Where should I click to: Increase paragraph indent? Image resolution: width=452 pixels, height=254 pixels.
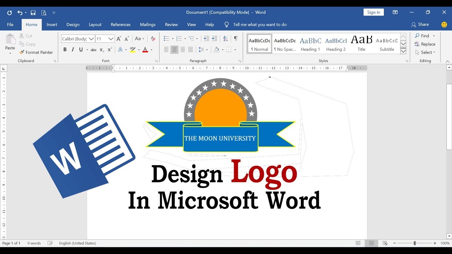coord(214,39)
